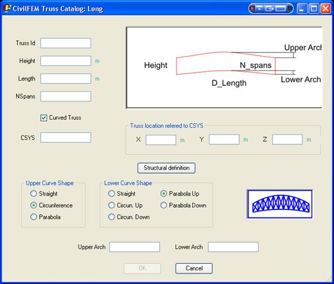Click the 'NSpans' field label
This screenshot has height=284, width=334.
pos(26,96)
